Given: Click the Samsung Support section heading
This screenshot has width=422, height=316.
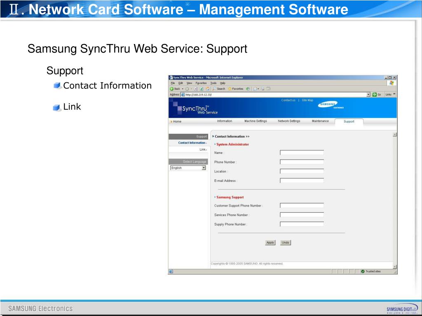Looking at the screenshot, I should click(230, 197).
